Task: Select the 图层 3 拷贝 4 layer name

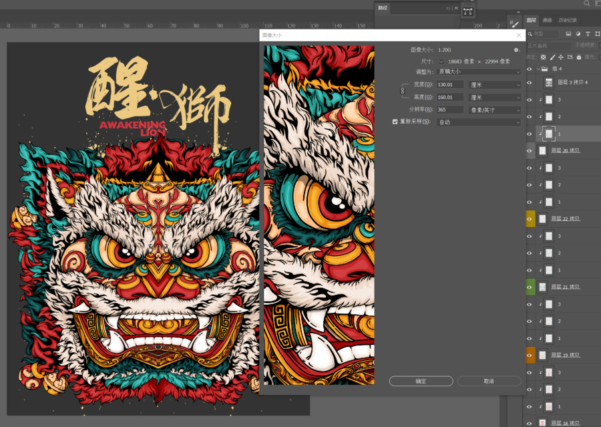Action: click(573, 82)
